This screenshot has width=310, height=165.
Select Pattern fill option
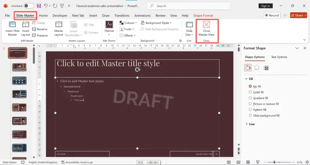click(250, 109)
